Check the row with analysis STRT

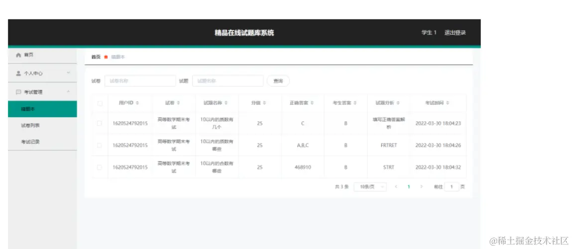click(x=100, y=167)
